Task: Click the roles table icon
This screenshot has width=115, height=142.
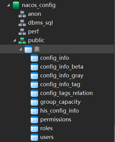Action: 34,128
